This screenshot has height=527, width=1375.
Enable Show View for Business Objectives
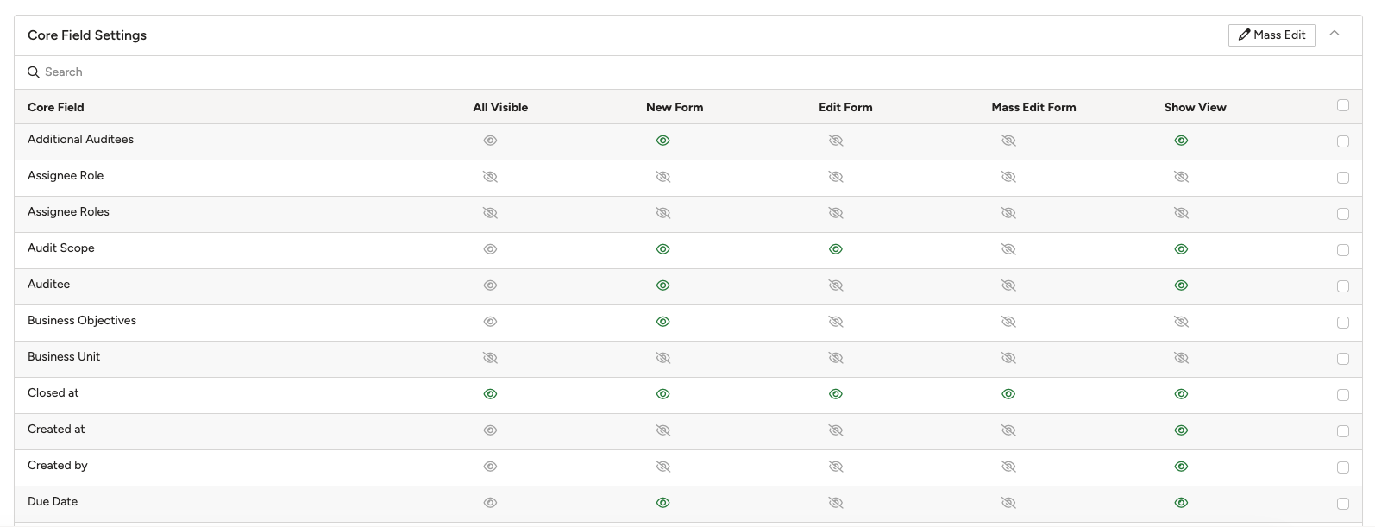tap(1181, 322)
